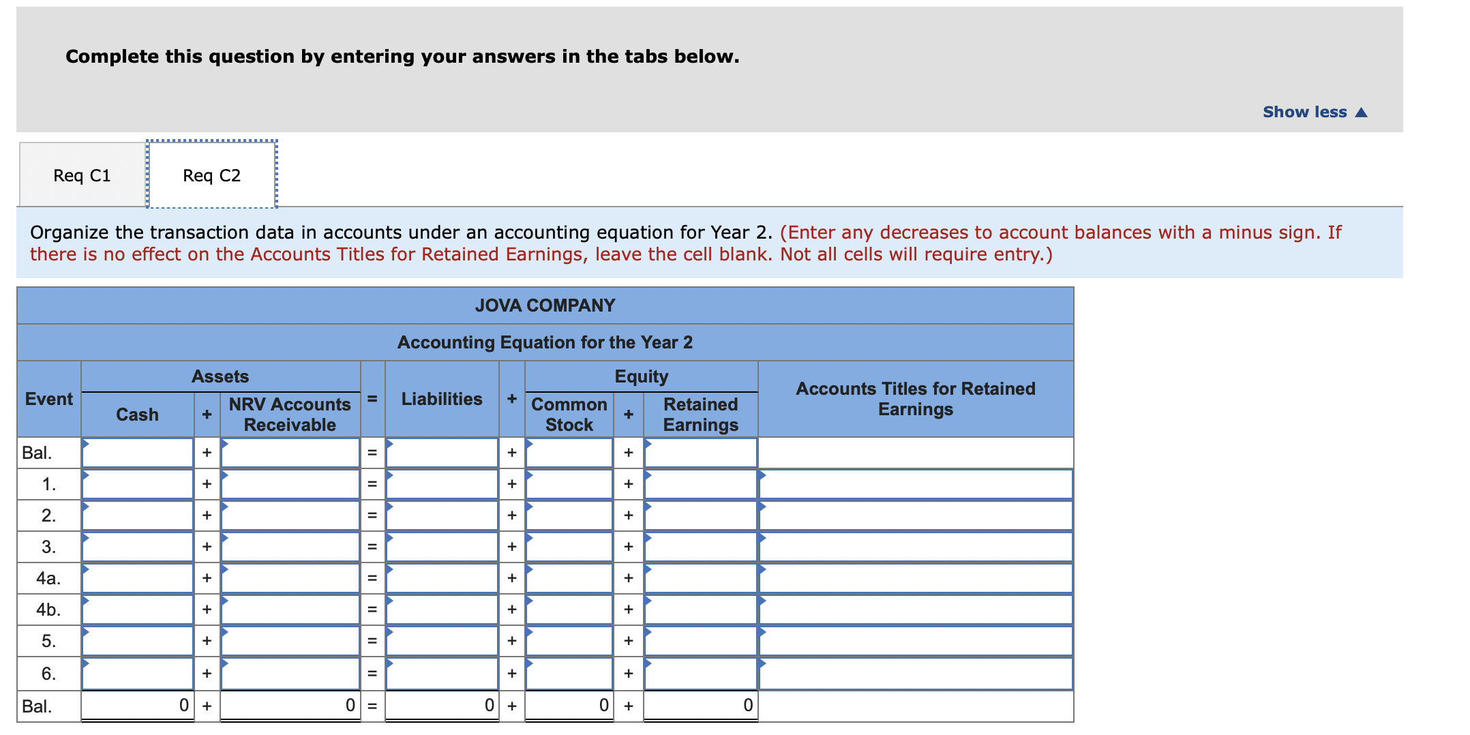Open the account title dropdown for event 5
Image resolution: width=1470 pixels, height=735 pixels.
coord(916,641)
